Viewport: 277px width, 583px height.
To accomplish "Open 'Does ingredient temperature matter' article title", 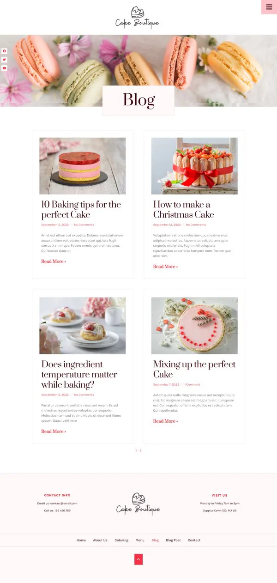I will (79, 374).
